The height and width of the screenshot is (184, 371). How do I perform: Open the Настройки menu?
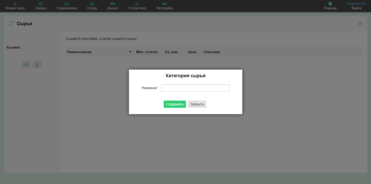pyautogui.click(x=164, y=6)
